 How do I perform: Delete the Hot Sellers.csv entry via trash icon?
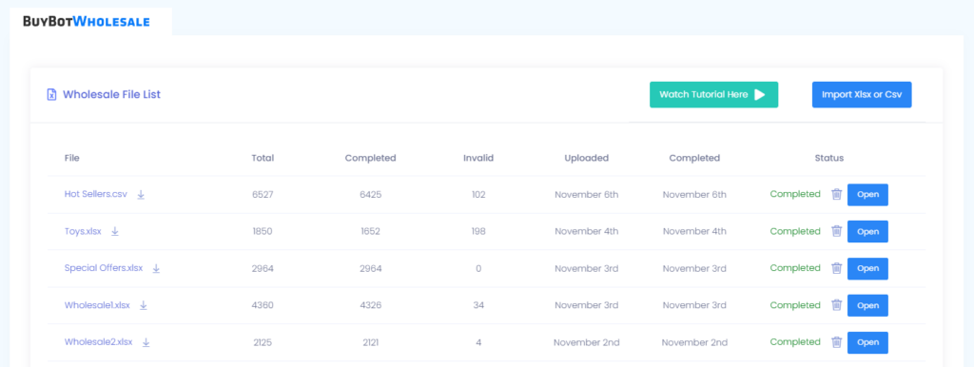[837, 194]
